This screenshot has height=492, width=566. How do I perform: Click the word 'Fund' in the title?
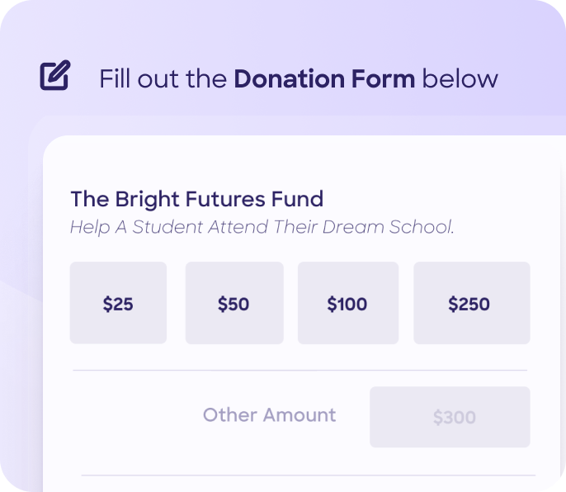[x=298, y=199]
